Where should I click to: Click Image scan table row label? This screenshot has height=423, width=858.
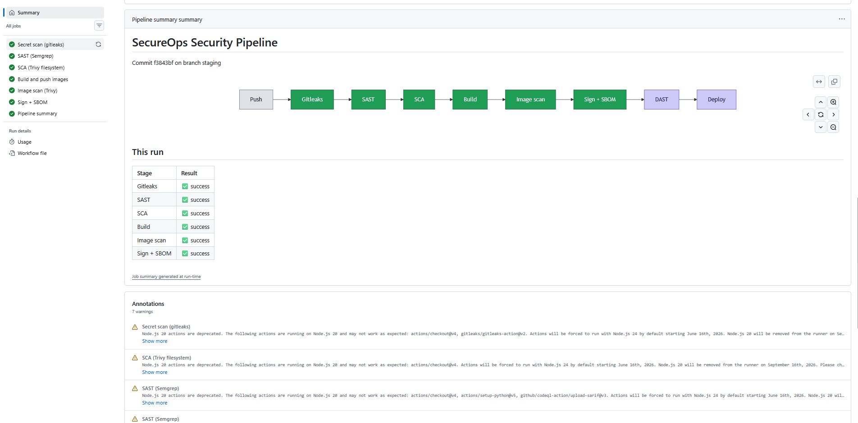pyautogui.click(x=151, y=240)
